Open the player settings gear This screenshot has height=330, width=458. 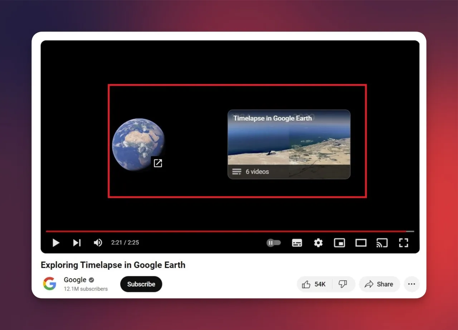coord(318,243)
